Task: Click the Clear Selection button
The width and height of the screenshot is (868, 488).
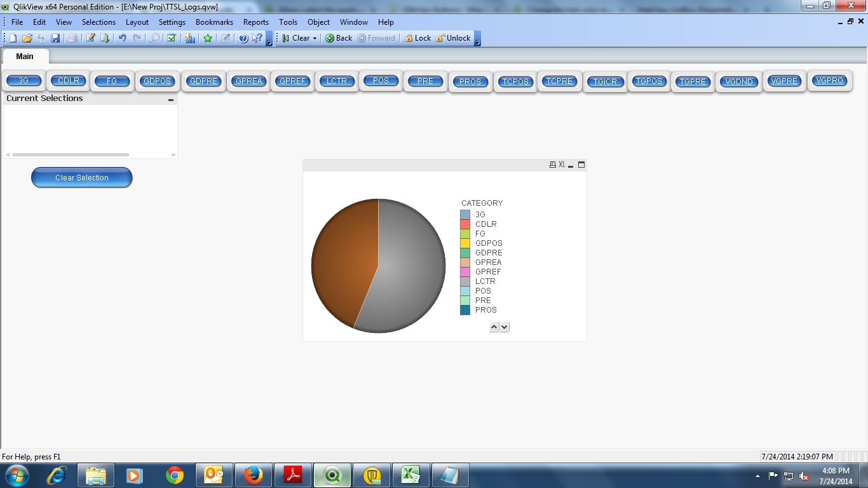Action: tap(82, 178)
